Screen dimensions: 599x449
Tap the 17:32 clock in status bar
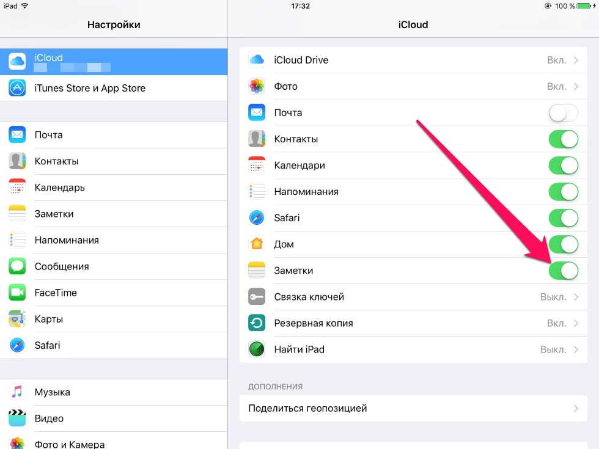[301, 6]
